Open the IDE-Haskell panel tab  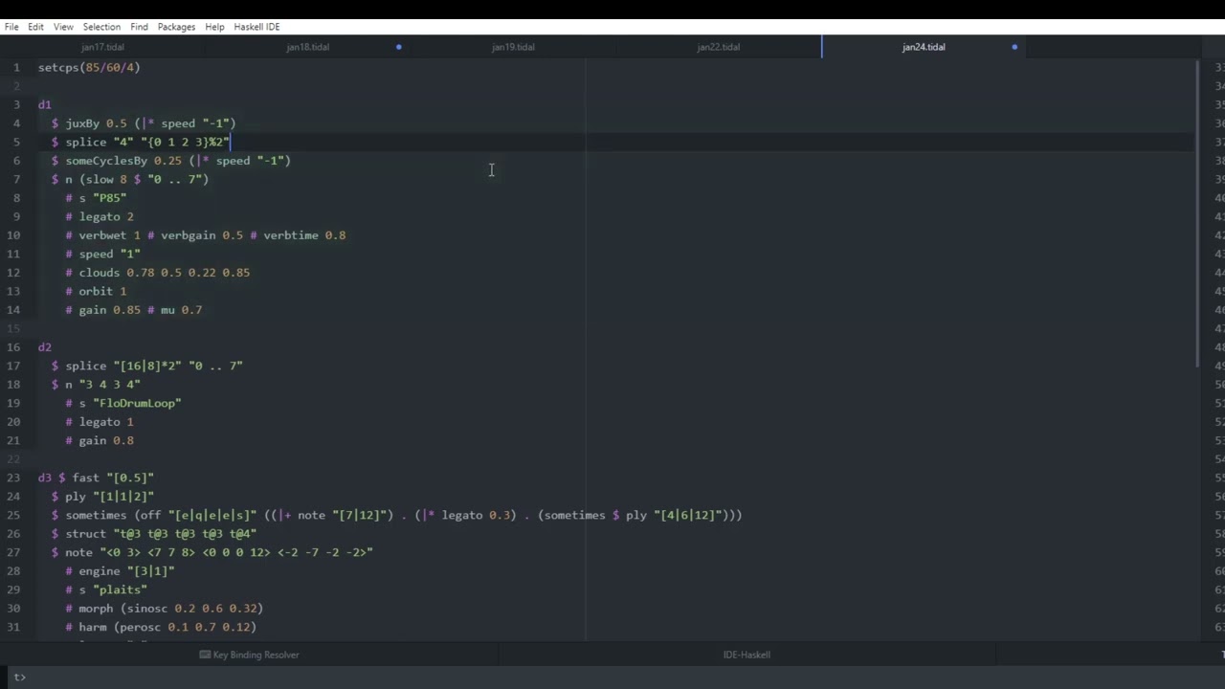[x=746, y=655]
